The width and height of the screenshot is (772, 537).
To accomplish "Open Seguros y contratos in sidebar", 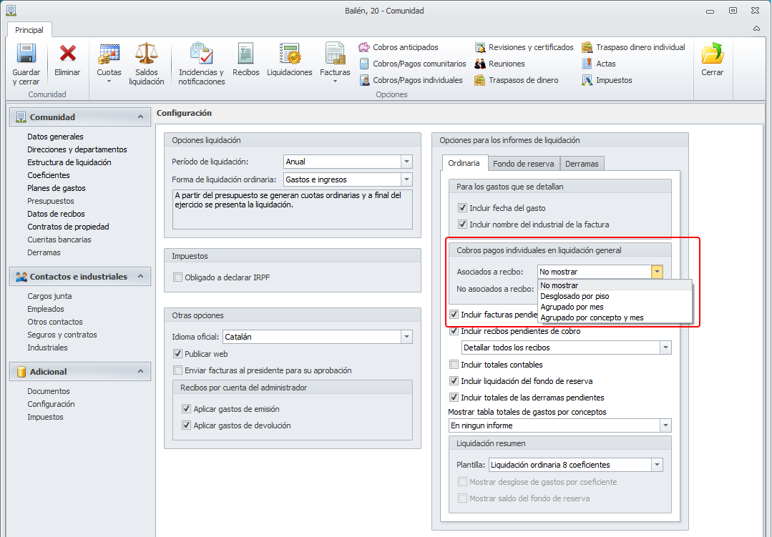I will click(x=62, y=334).
